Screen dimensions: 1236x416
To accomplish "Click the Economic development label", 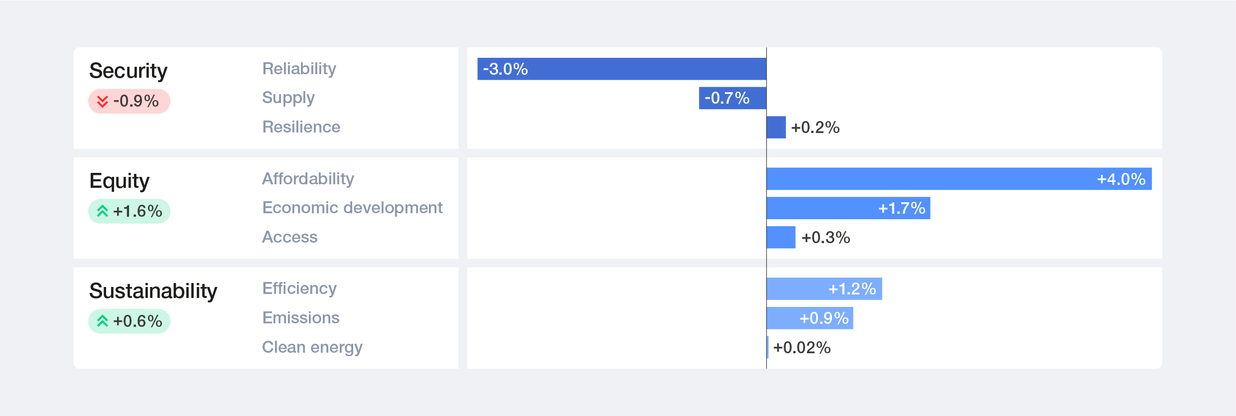I will pyautogui.click(x=352, y=208).
